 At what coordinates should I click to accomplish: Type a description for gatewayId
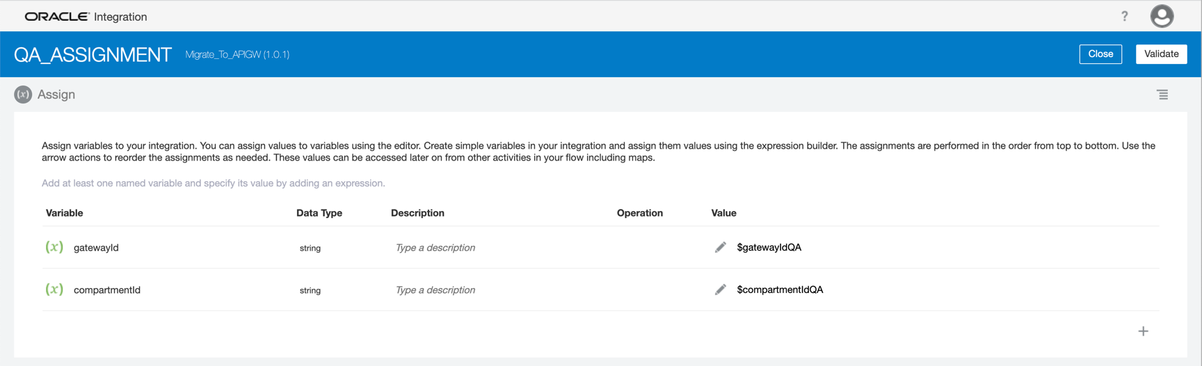(x=435, y=248)
